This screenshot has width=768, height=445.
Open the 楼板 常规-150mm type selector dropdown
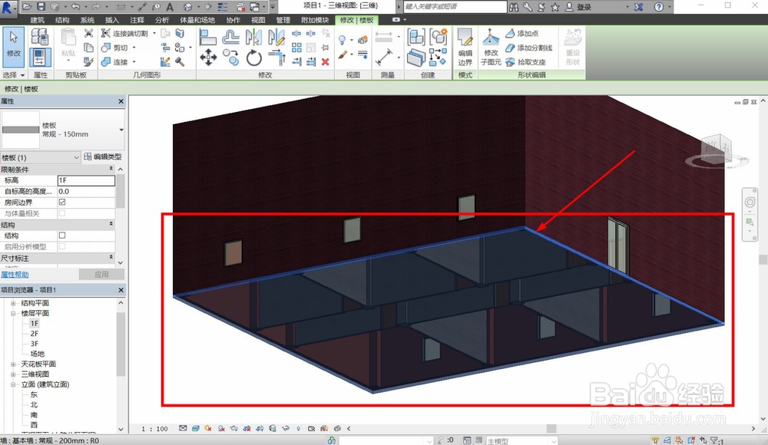121,130
